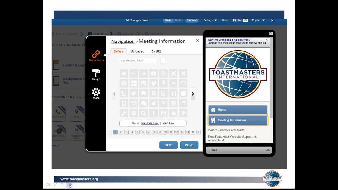Click the help question mark on phone preview
This screenshot has height=190, width=338.
pyautogui.click(x=271, y=34)
